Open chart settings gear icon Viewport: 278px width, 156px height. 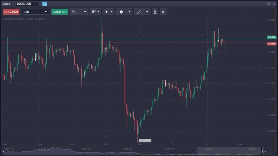tap(163, 12)
